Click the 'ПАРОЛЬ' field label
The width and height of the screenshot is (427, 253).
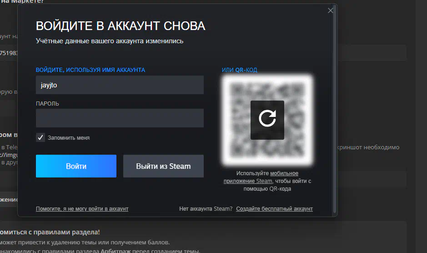[x=47, y=104]
